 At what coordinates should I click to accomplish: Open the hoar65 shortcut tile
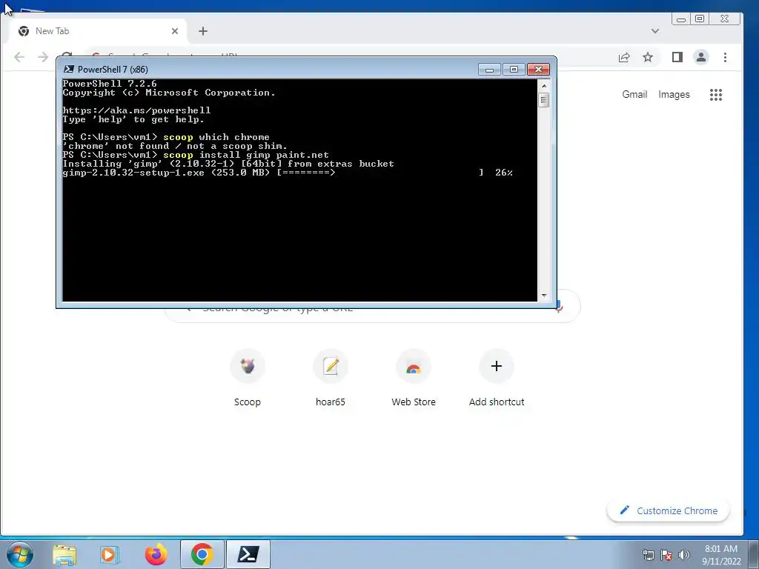[x=331, y=377]
